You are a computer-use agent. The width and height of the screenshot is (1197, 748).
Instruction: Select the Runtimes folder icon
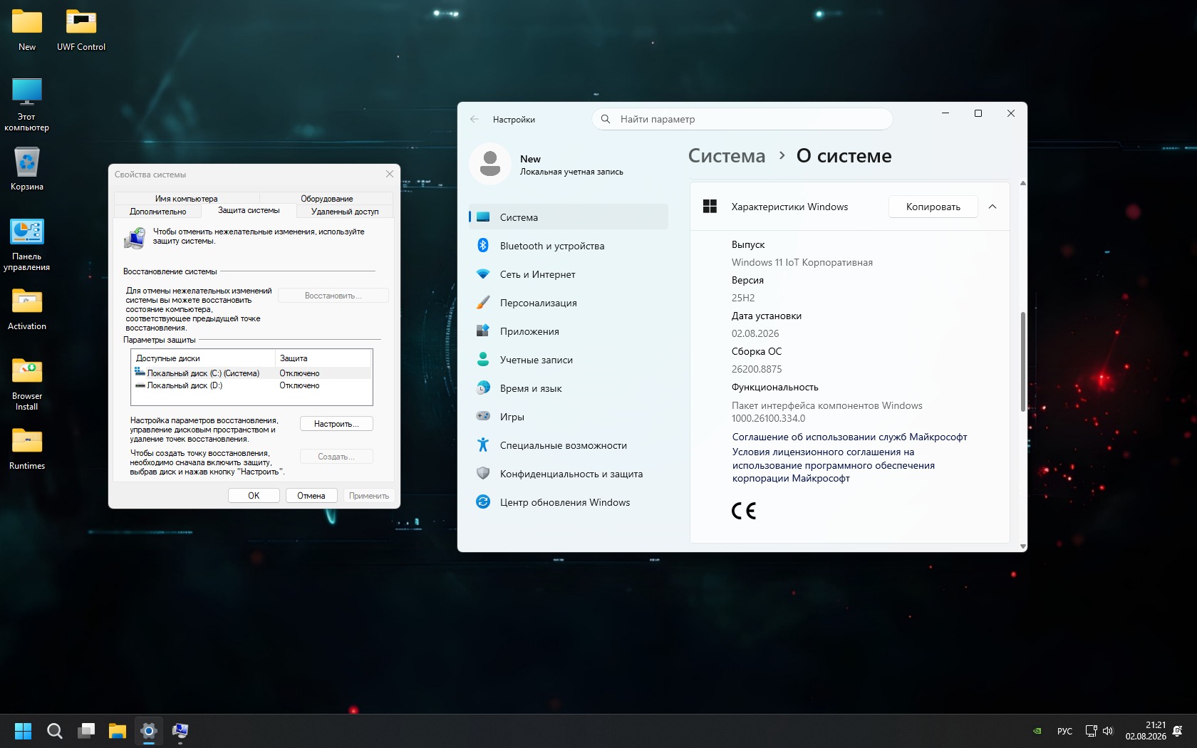27,448
